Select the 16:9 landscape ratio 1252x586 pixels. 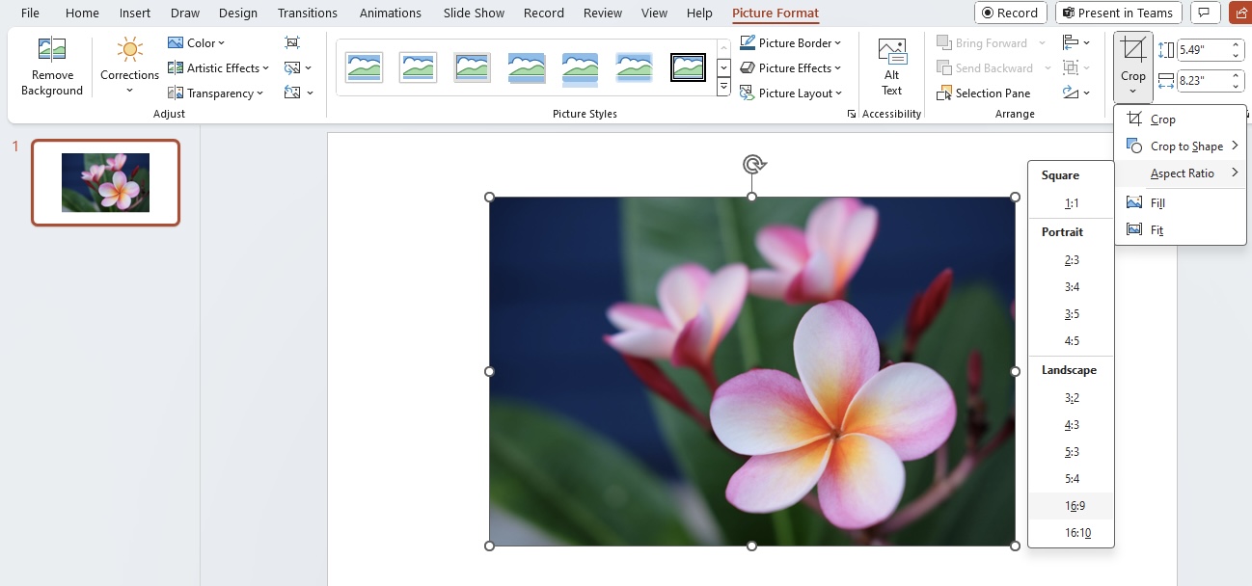pyautogui.click(x=1072, y=506)
